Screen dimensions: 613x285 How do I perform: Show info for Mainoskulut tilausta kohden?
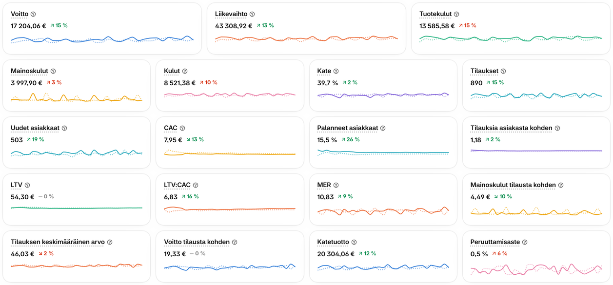(561, 185)
